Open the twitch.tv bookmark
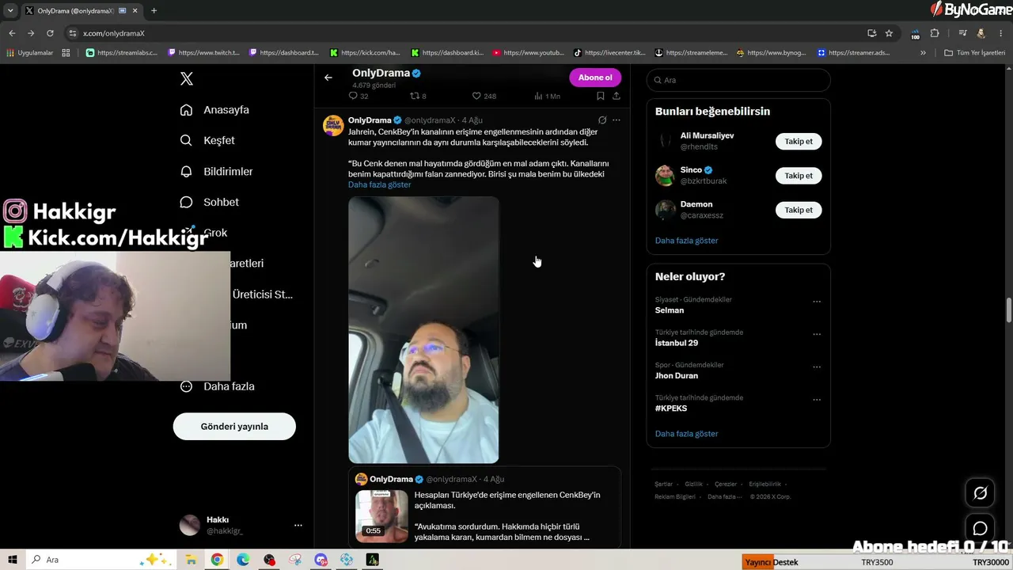The height and width of the screenshot is (570, 1013). [x=203, y=53]
